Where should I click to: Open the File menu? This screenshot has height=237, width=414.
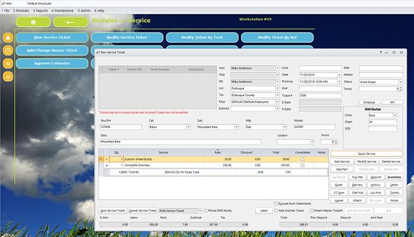coord(5,11)
